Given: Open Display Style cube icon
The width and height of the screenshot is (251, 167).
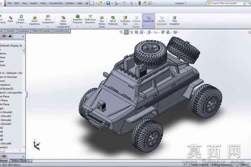Looking at the screenshot, I should (x=148, y=32).
